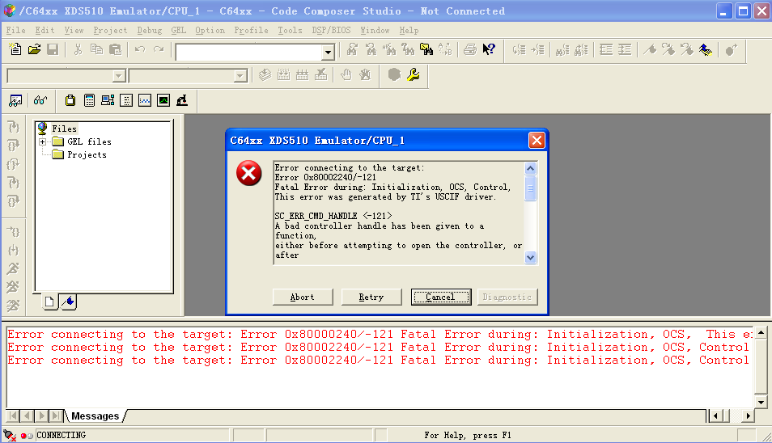Open the GEL menu
Image resolution: width=772 pixels, height=443 pixels.
click(x=179, y=31)
